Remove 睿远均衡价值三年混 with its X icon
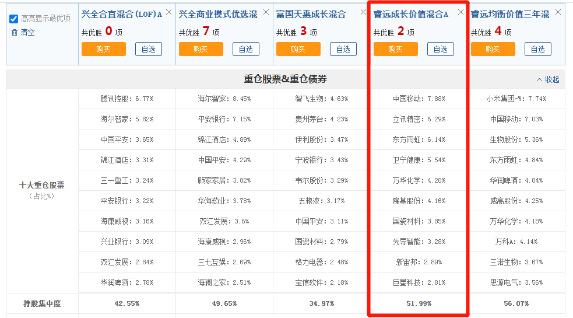This screenshot has height=318, width=573. tap(558, 12)
